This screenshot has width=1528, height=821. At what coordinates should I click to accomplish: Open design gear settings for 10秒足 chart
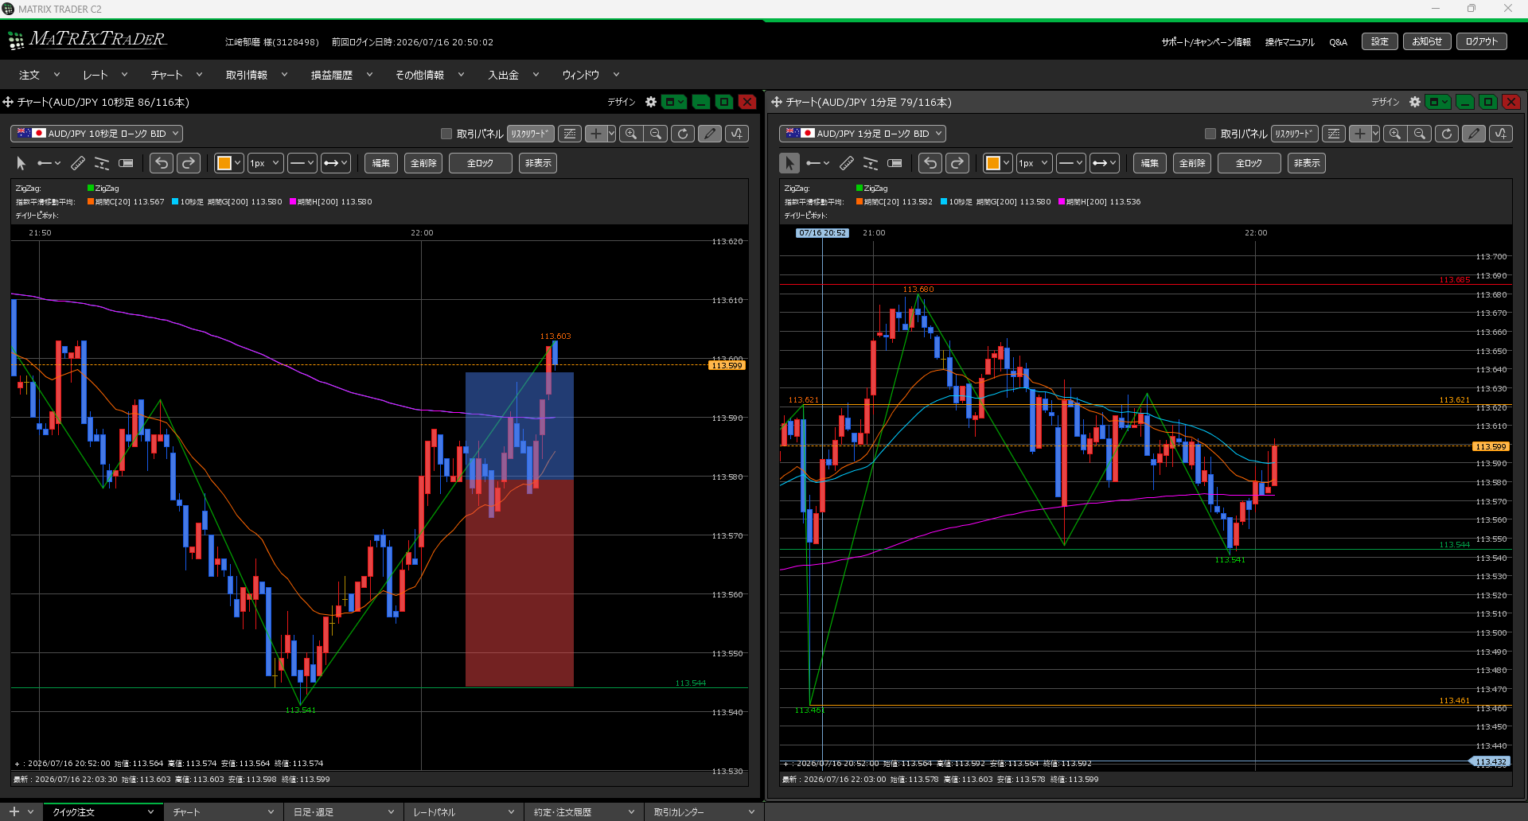click(651, 102)
